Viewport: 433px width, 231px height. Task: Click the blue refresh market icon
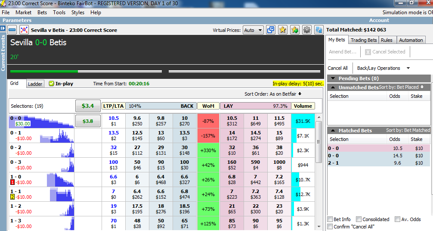[x=319, y=30]
